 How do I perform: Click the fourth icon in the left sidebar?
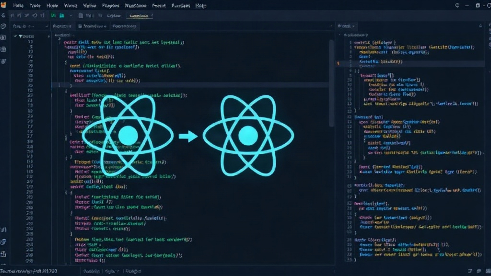pyautogui.click(x=3, y=61)
